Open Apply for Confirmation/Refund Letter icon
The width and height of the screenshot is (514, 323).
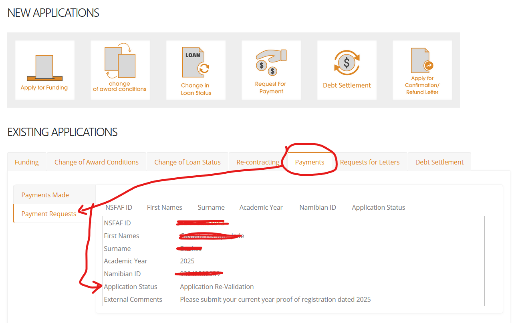coord(422,70)
